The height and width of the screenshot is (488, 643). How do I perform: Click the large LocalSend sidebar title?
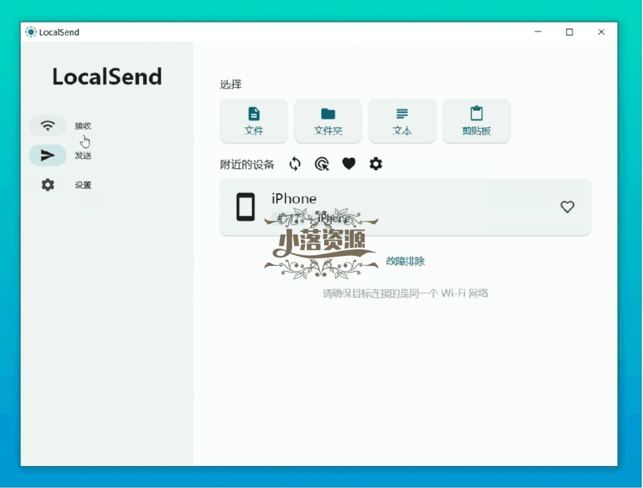pos(107,77)
